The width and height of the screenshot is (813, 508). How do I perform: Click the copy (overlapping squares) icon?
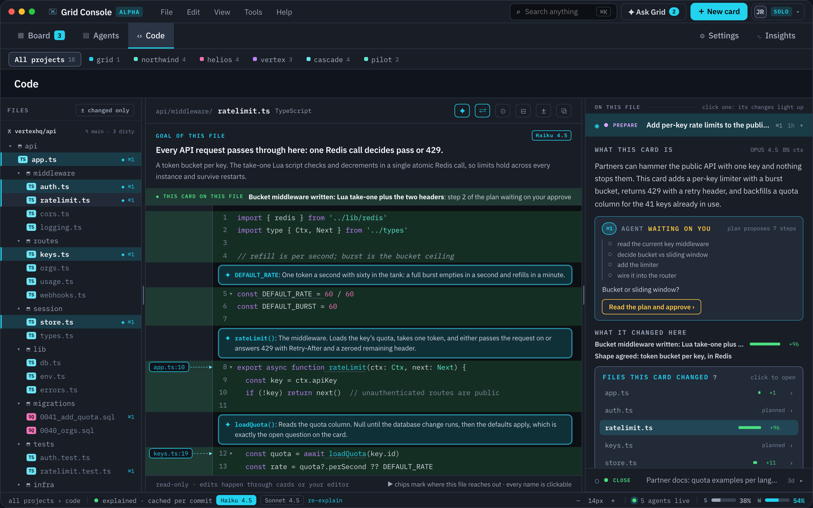[564, 111]
